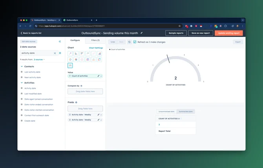
Task: Choose the horizontal bar chart type
Action: 82,54
